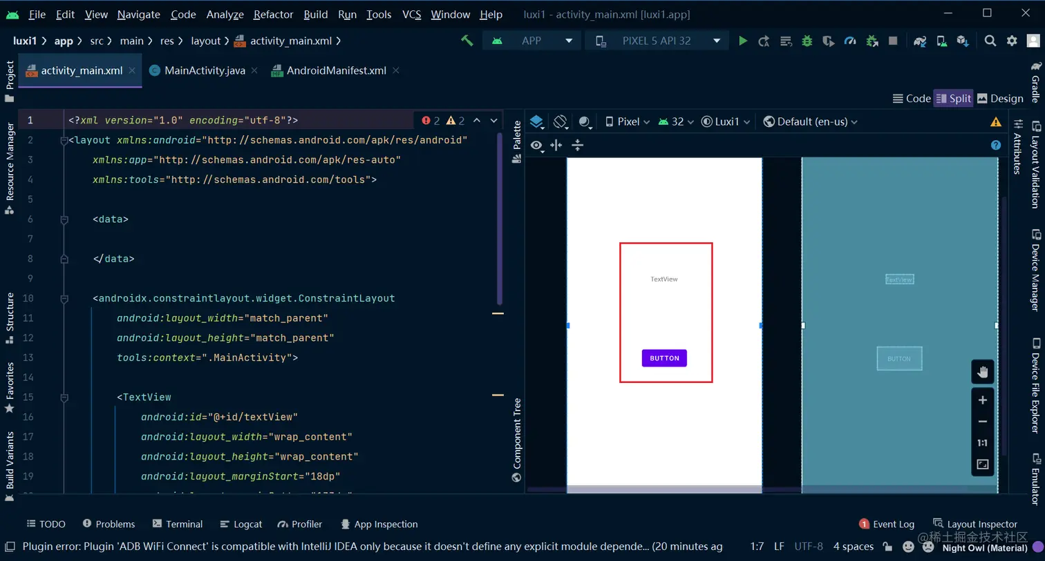Start debugging with the bug icon
Screen dimensions: 1045x561
(x=807, y=41)
